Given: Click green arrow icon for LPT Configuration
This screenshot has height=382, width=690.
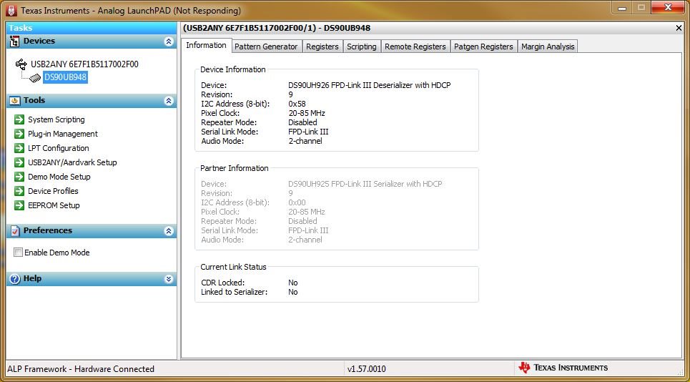Looking at the screenshot, I should coord(19,148).
